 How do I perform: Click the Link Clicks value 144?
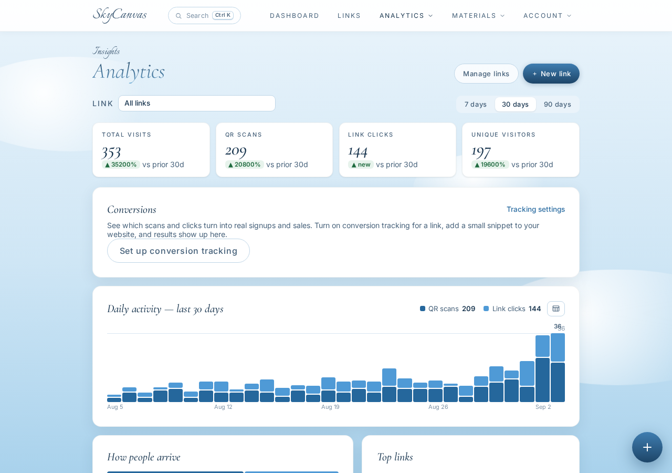[358, 151]
